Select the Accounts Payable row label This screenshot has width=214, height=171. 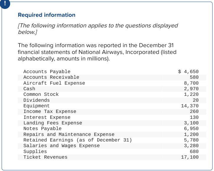[47, 72]
